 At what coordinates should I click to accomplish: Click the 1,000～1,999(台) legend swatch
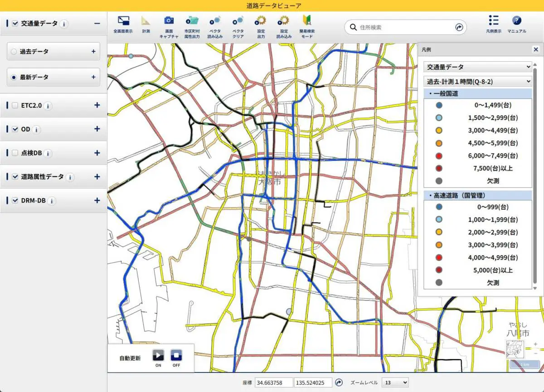[x=438, y=220]
